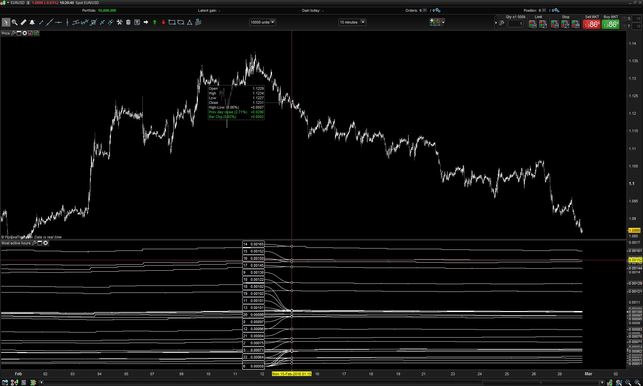Select the line segment drawing tool
Screen dimensions: 643x386
click(x=41, y=22)
